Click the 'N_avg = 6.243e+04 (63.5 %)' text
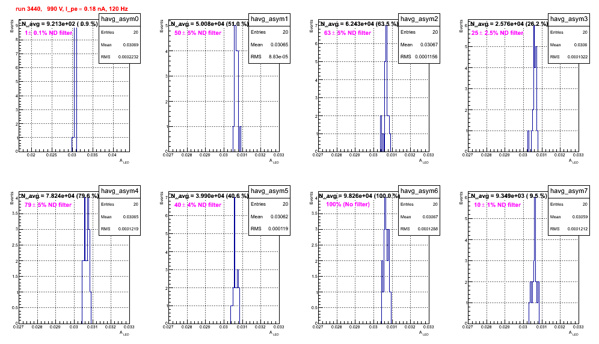 359,23
